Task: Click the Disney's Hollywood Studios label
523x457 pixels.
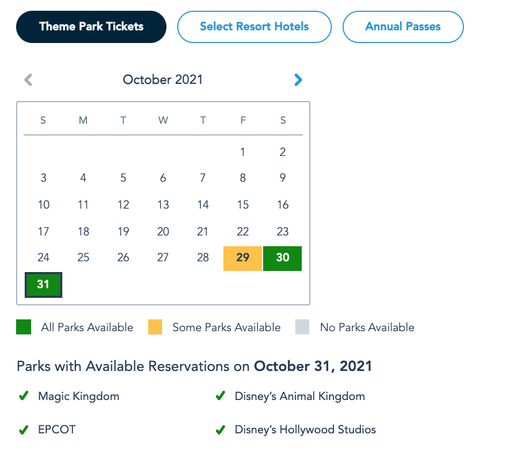Action: (305, 430)
